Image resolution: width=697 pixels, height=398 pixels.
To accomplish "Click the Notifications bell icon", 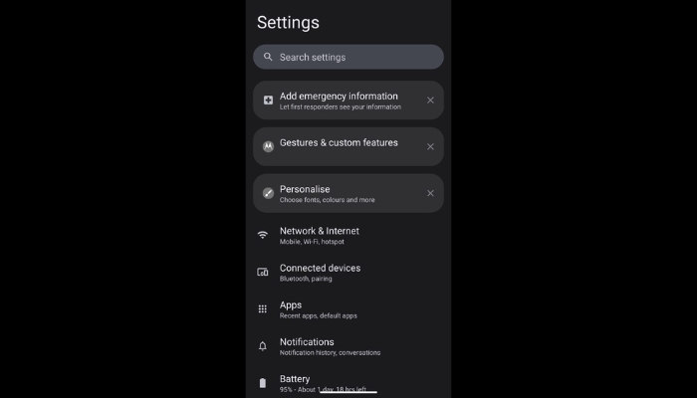I will (263, 346).
